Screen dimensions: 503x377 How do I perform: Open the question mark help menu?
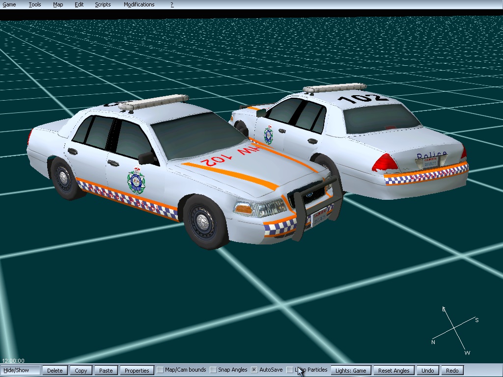(172, 4)
